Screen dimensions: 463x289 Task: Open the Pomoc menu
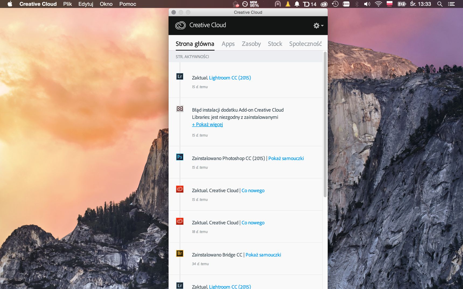pos(128,4)
